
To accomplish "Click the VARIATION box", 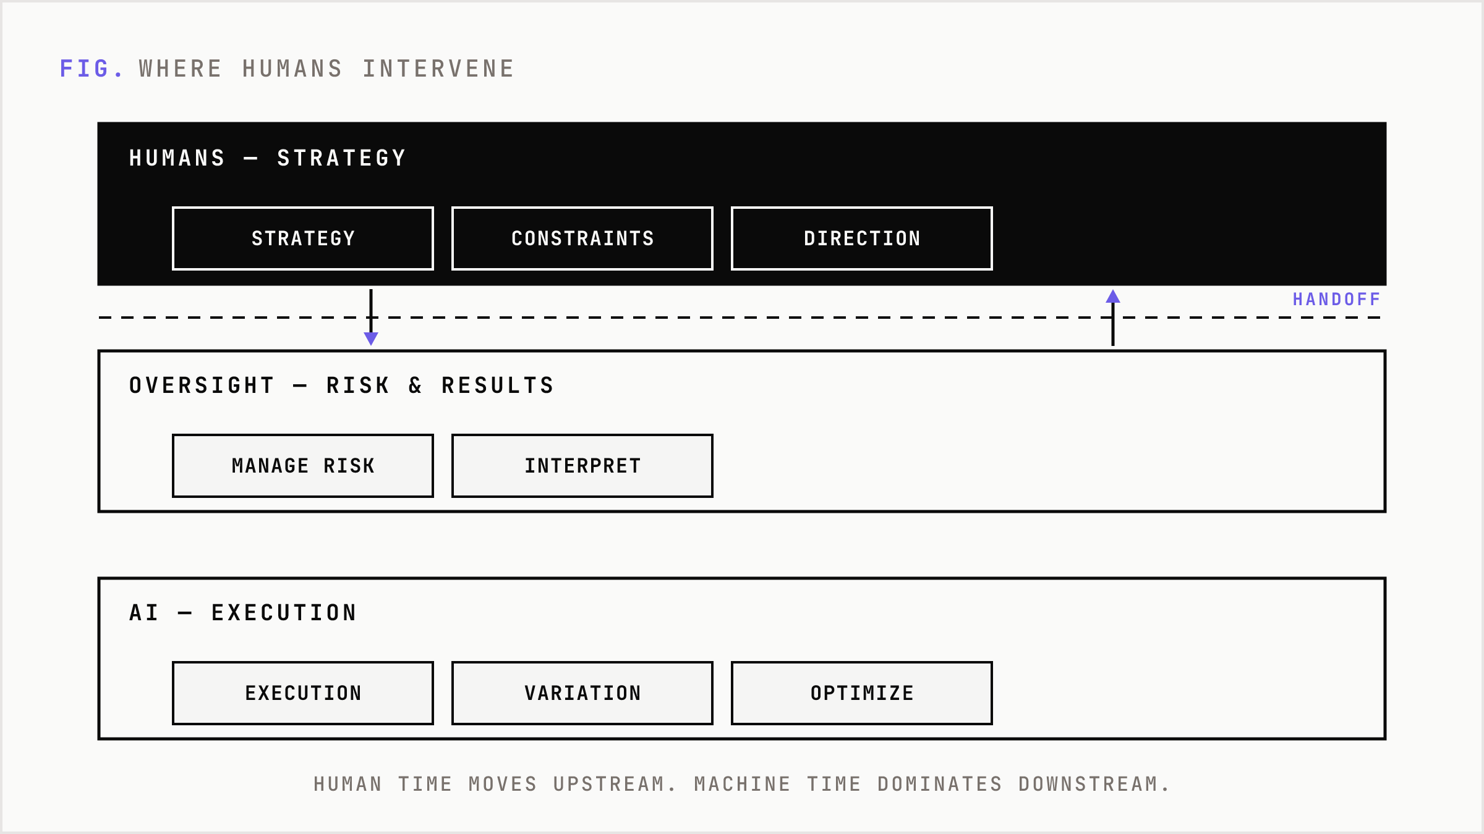I will click(x=582, y=693).
